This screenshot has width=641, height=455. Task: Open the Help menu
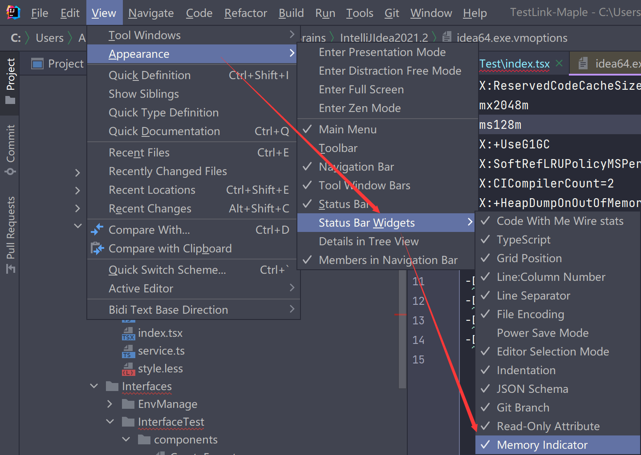coord(475,13)
